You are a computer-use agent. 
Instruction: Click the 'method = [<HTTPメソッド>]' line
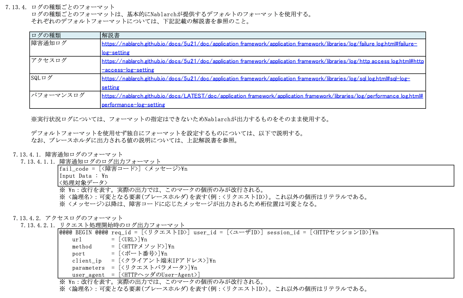point(123,247)
